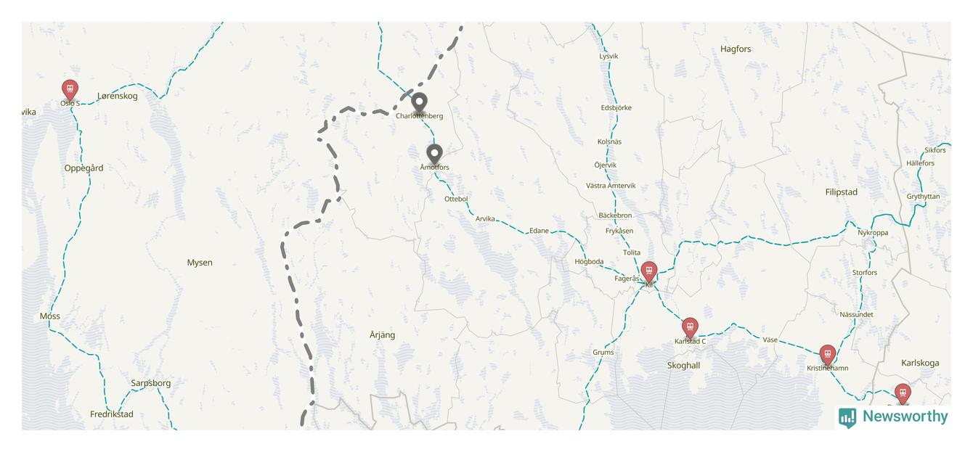973x452 pixels.
Task: Click the Grums label on the map
Action: click(603, 353)
